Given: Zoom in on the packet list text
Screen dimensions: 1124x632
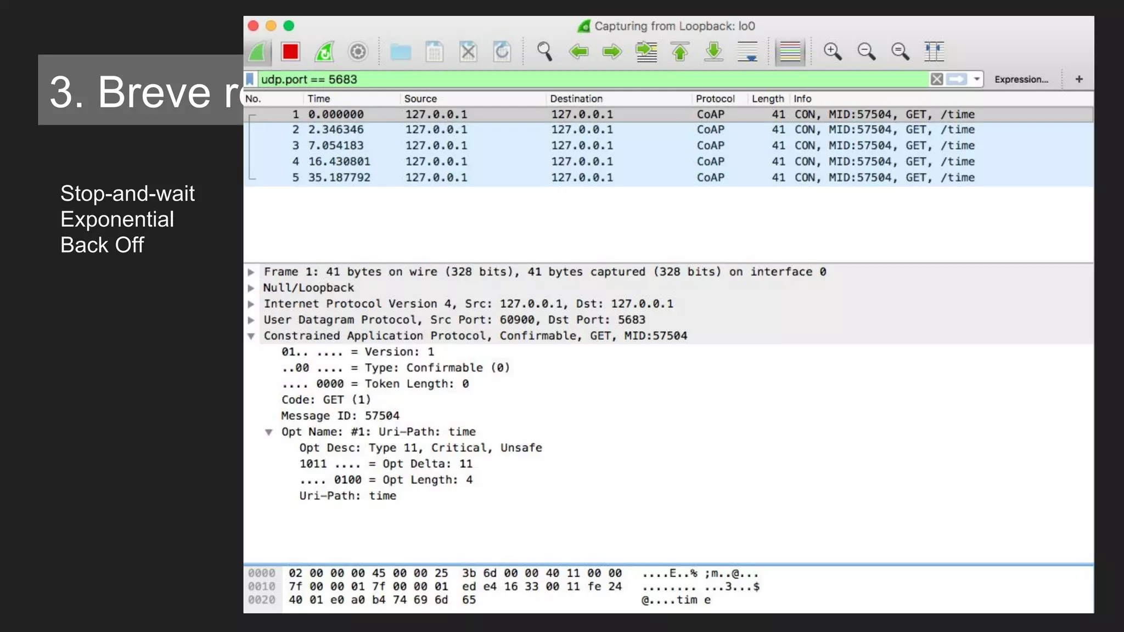Looking at the screenshot, I should click(833, 52).
